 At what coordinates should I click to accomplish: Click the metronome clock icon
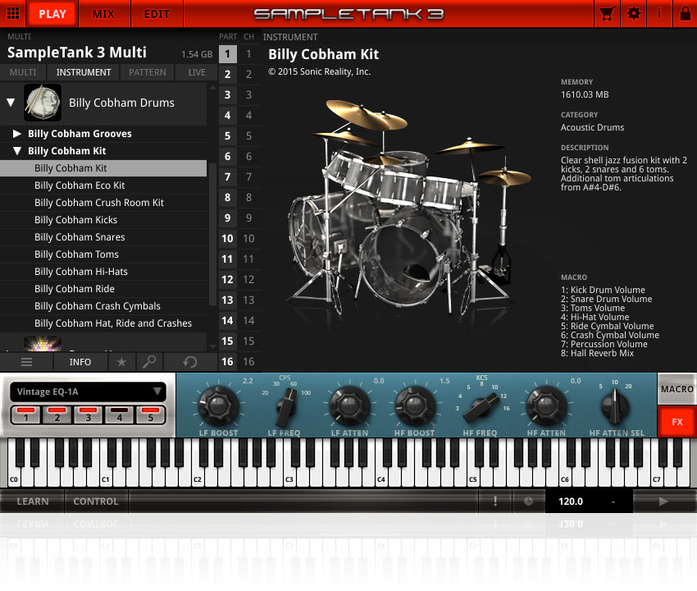tap(528, 501)
